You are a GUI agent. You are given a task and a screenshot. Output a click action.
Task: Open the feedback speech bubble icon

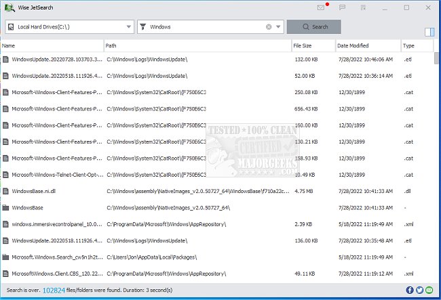pyautogui.click(x=342, y=7)
